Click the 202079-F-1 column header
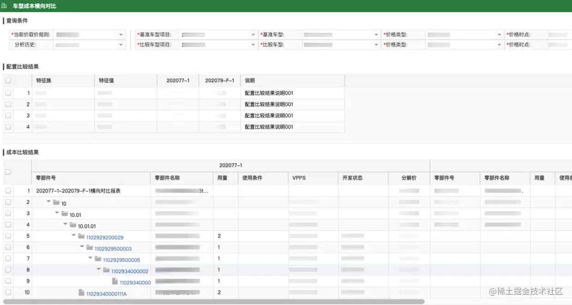Viewport: 572px width, 305px height. point(220,80)
